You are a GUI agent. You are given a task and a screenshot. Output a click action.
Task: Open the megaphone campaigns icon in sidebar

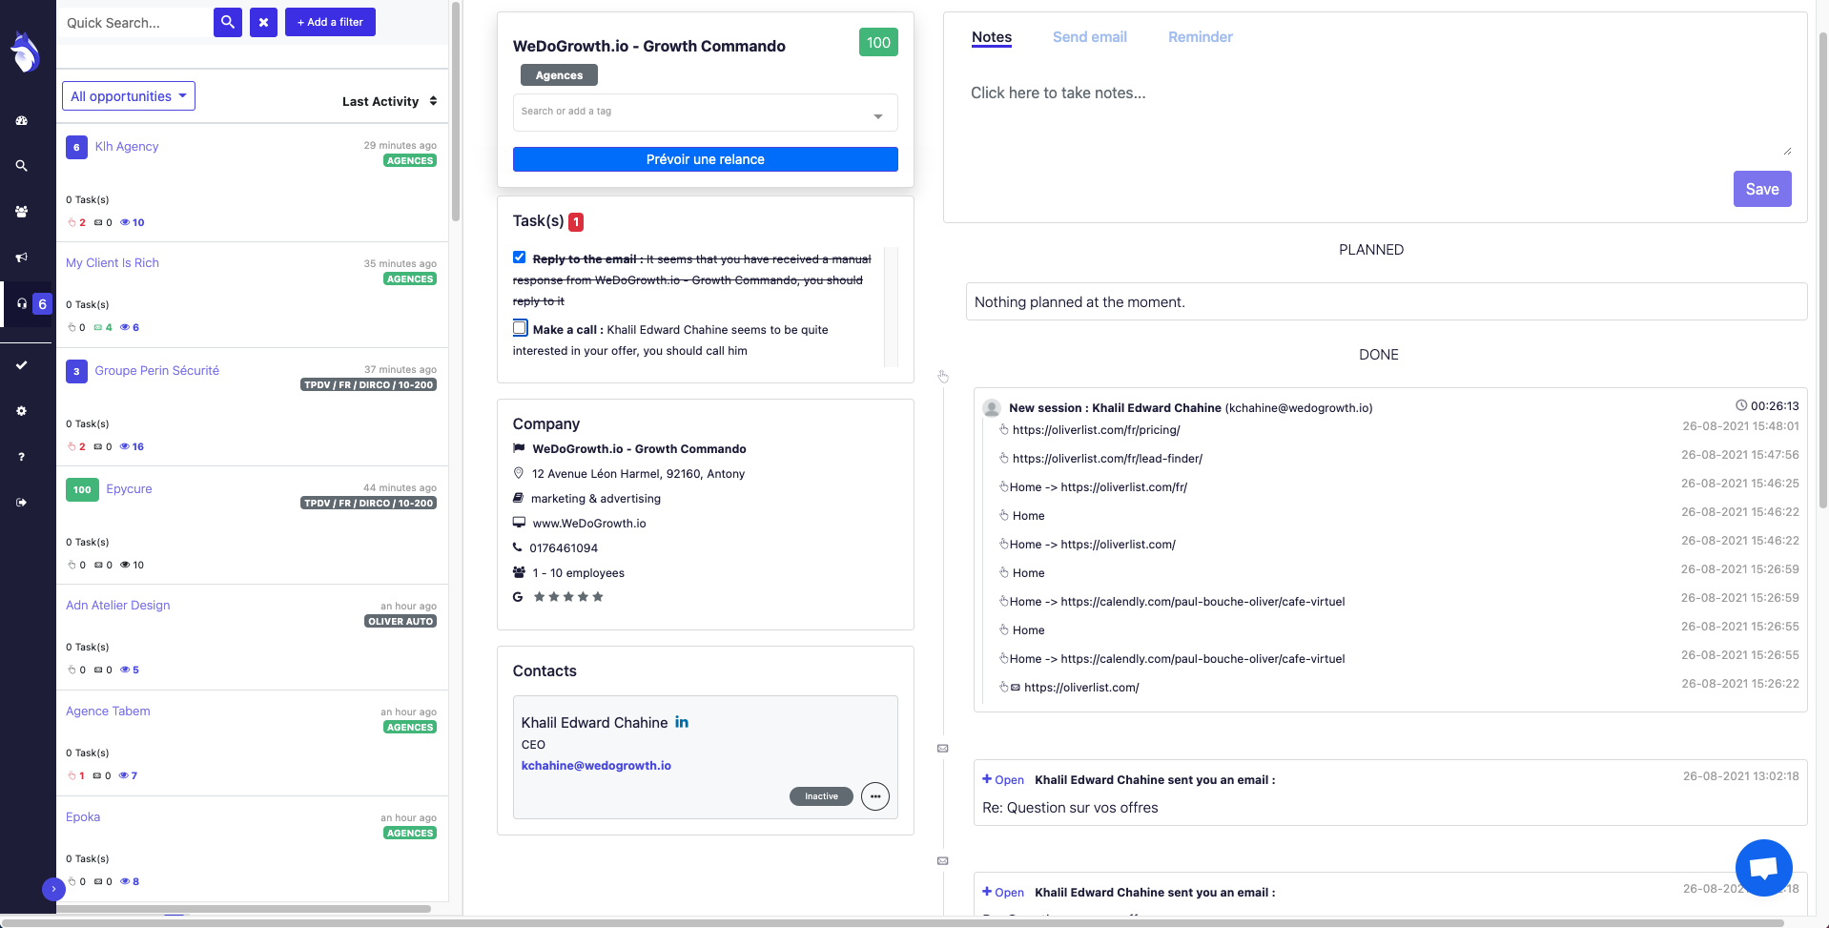point(21,258)
